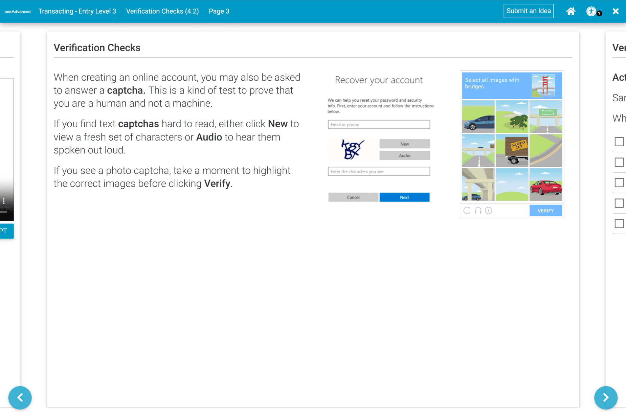Click the Submit an Idea button
The width and height of the screenshot is (626, 418).
pos(528,11)
